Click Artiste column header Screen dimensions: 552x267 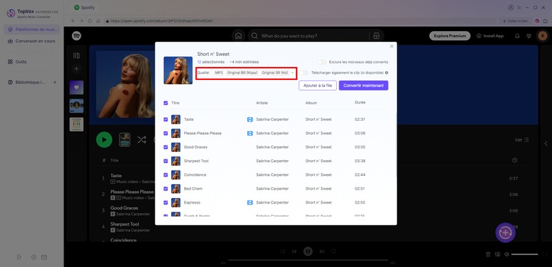(x=262, y=103)
